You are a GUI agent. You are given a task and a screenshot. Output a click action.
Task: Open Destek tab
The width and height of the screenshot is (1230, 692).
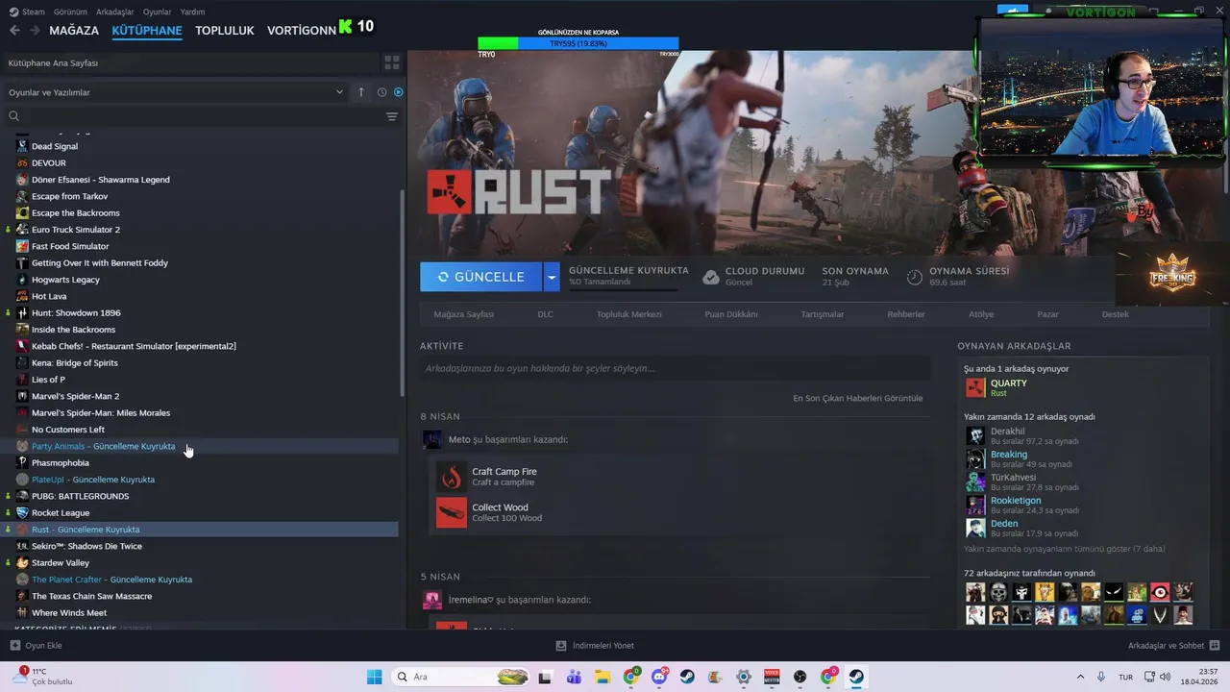click(x=1116, y=314)
